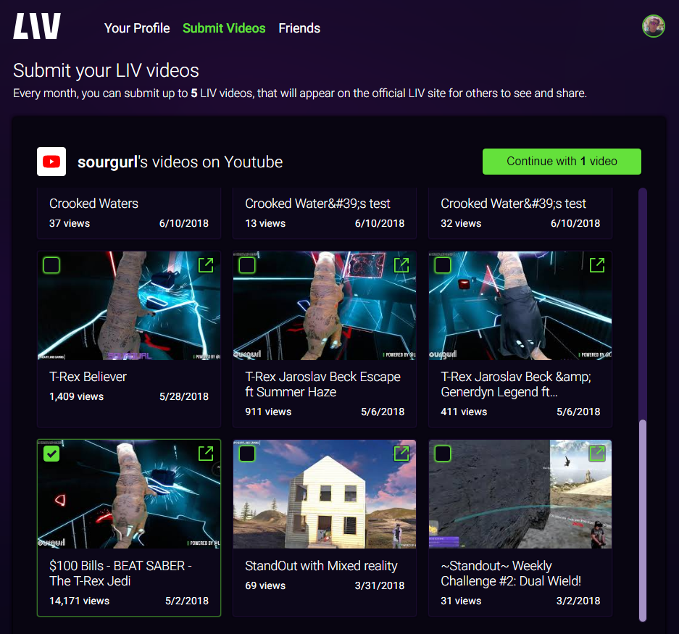Screen dimensions: 679x634
Task: Click StandOut with Mixed reality house thumbnail
Action: 325,494
